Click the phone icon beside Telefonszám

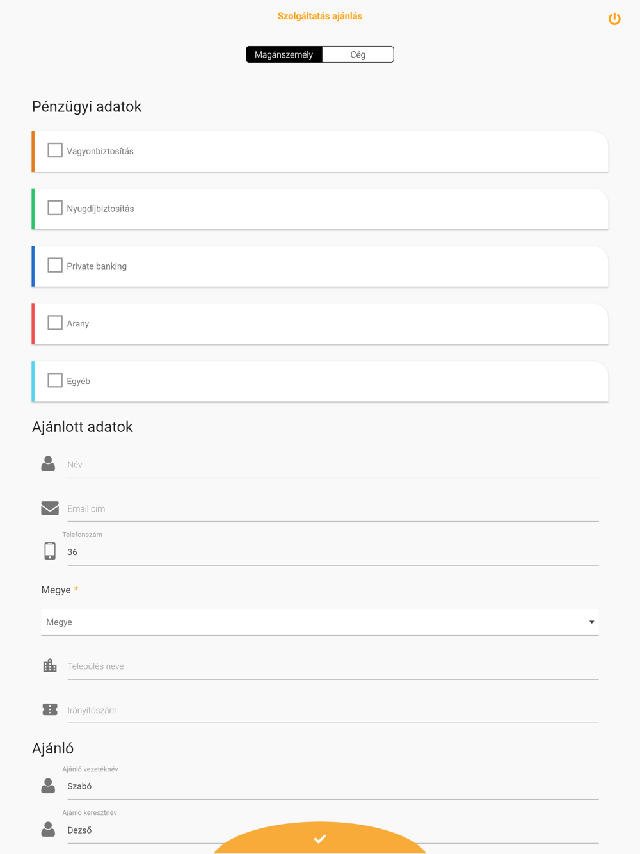tap(50, 551)
